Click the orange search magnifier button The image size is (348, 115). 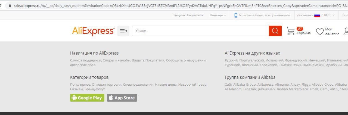click(275, 31)
